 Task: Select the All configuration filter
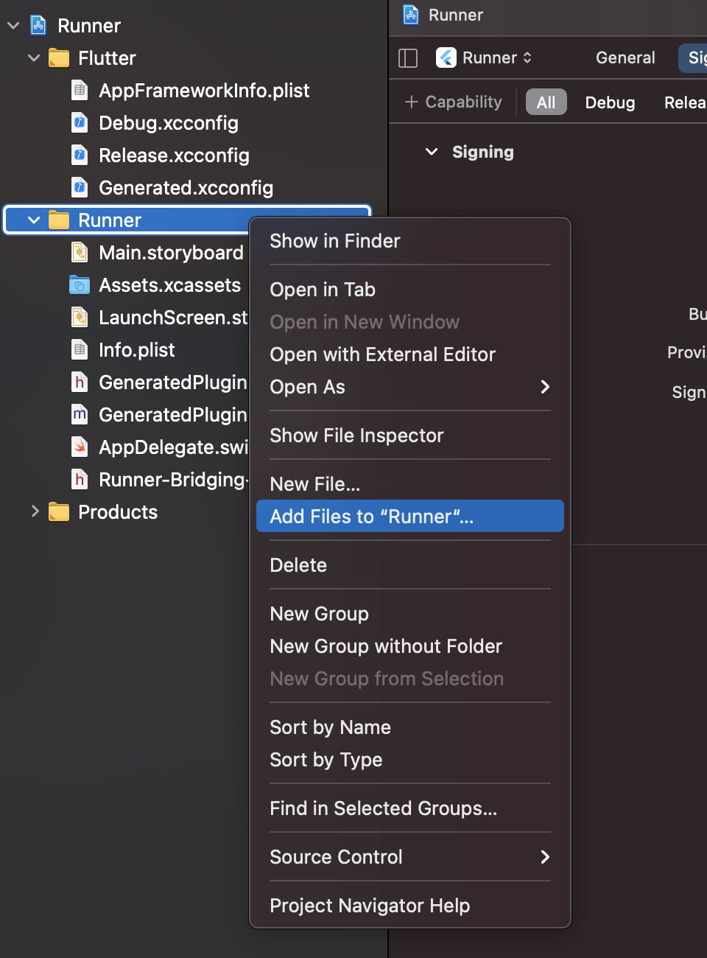click(546, 102)
